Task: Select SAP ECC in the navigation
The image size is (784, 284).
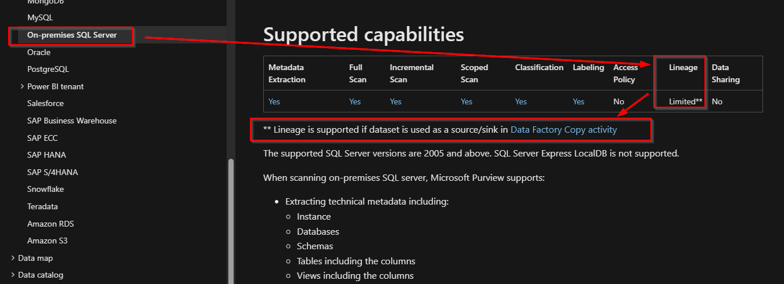Action: click(x=42, y=138)
